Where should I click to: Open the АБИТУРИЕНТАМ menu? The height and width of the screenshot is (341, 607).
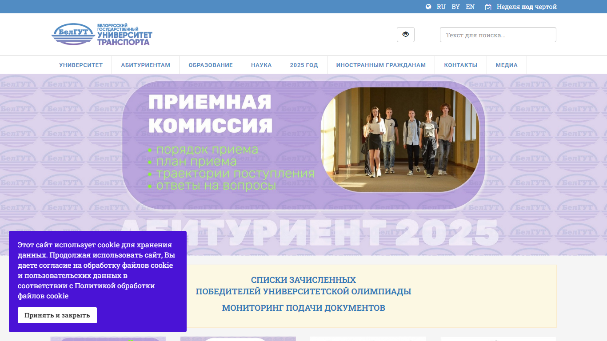click(x=146, y=65)
